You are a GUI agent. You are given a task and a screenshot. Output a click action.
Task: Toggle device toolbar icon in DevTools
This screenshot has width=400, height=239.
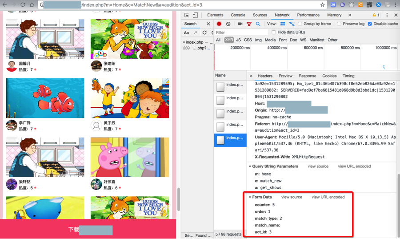pyautogui.click(x=195, y=15)
